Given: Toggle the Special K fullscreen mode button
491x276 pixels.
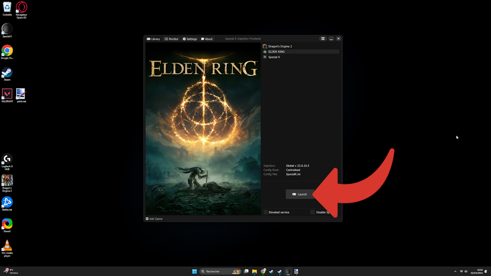Looking at the screenshot, I should point(323,38).
